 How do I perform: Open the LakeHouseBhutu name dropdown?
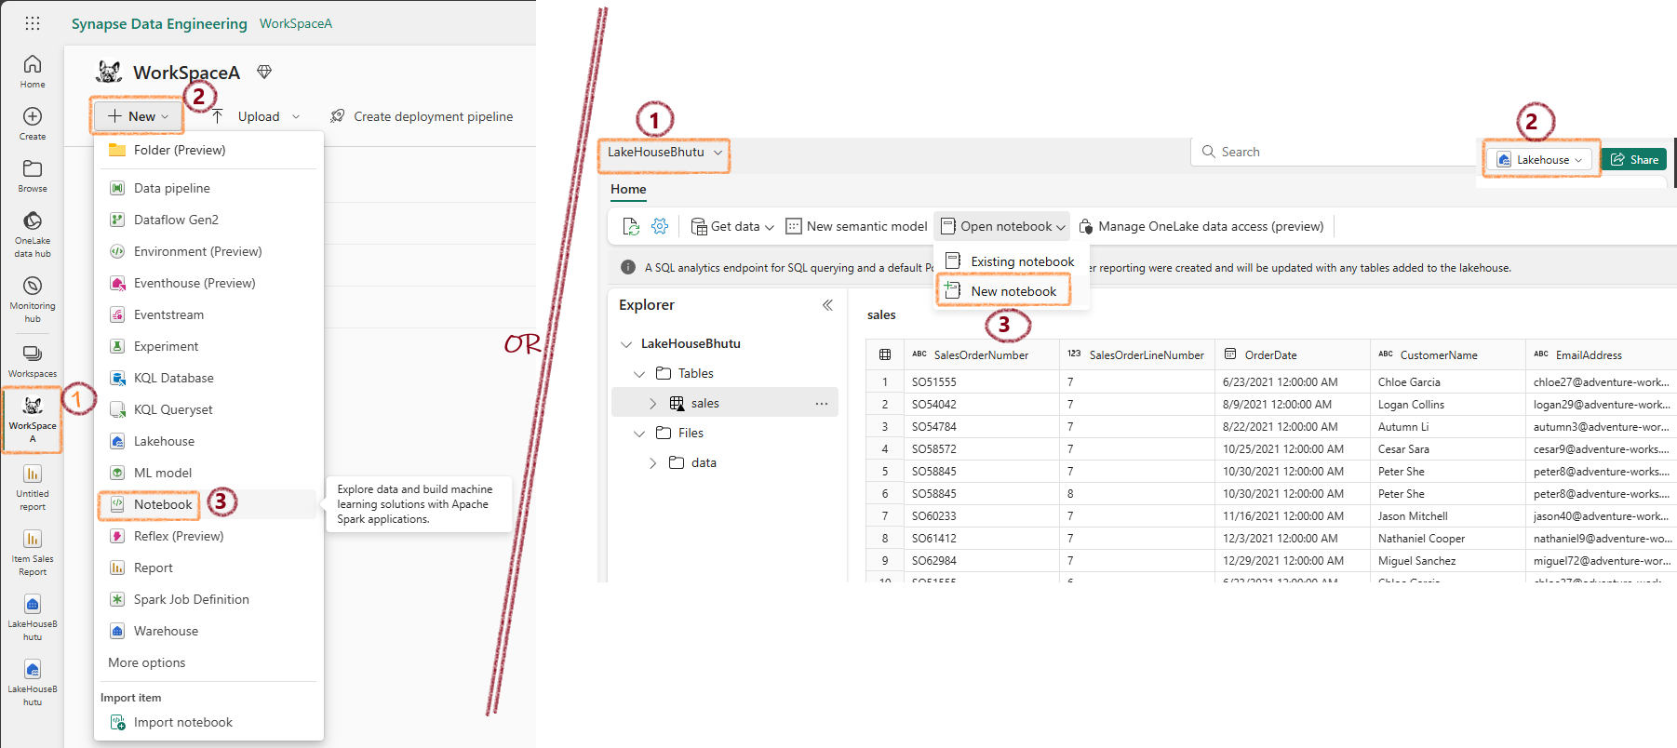[664, 153]
